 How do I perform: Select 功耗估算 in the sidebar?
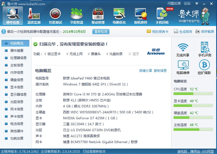[x=15, y=138]
